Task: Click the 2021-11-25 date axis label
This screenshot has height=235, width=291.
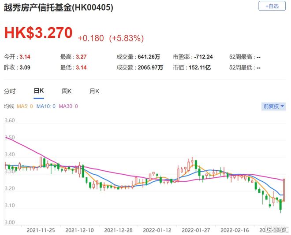Action: (41, 230)
